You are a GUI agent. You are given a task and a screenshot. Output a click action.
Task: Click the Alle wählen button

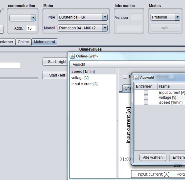coord(153,157)
